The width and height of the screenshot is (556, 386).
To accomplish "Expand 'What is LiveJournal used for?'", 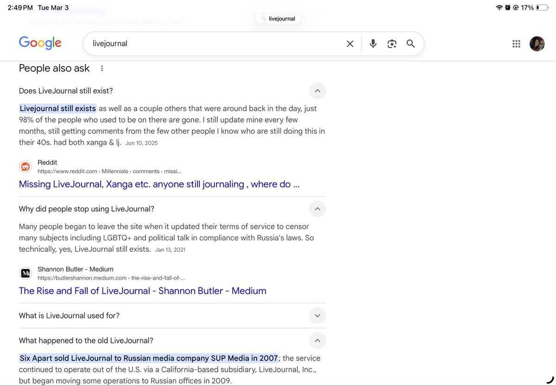I will 317,316.
